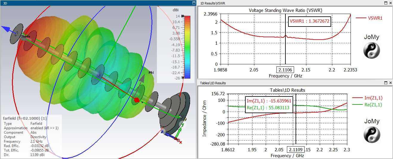Screen dimensions: 393x159
Task: Click the top marker of dBi color scale
Action: [x=183, y=16]
